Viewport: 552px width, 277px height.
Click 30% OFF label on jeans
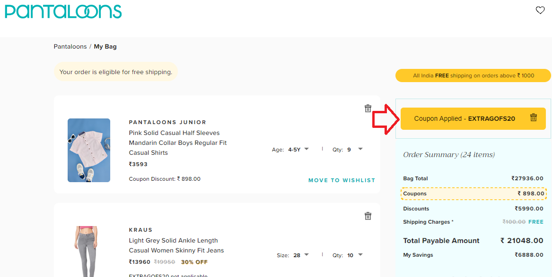pos(194,262)
